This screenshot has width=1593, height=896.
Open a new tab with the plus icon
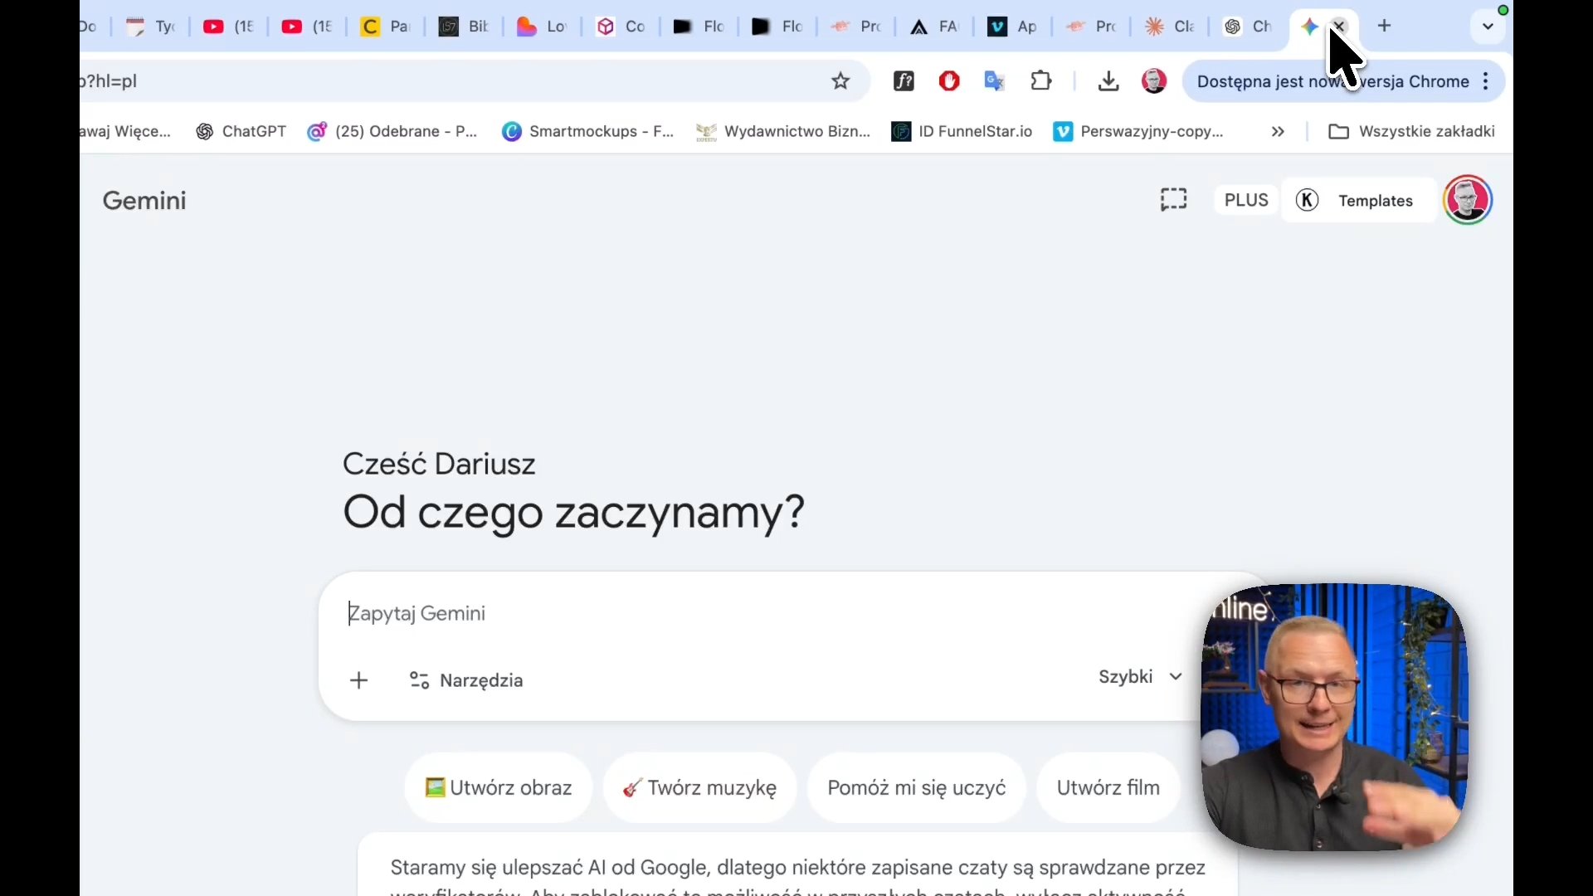pos(1384,27)
